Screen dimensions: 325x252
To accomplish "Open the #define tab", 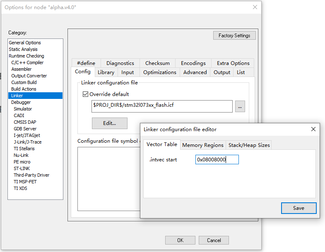I will pos(86,63).
